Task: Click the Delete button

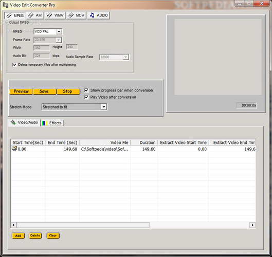Action: 35,235
